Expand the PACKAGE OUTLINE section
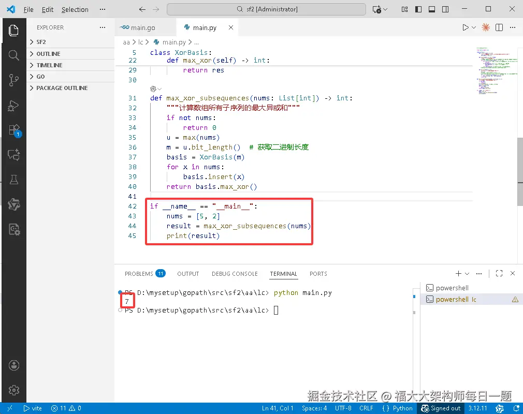The image size is (523, 414). 71,88
